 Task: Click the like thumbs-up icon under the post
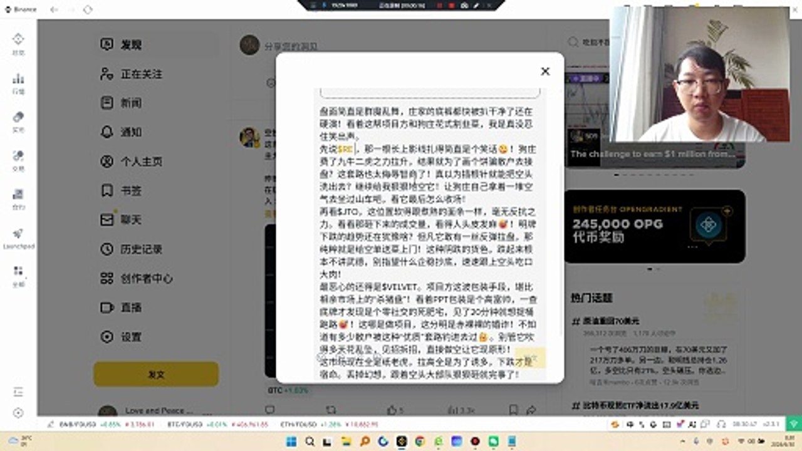click(392, 410)
